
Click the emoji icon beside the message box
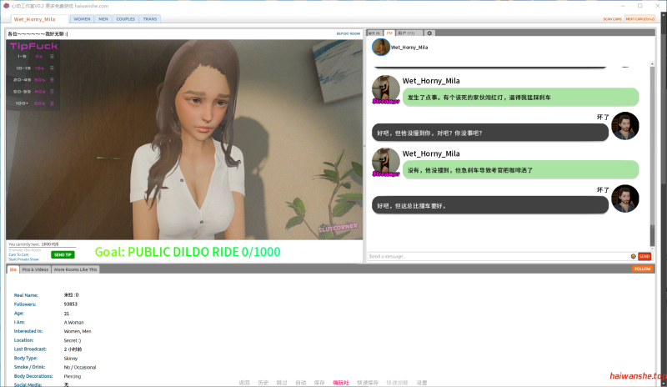pyautogui.click(x=633, y=256)
